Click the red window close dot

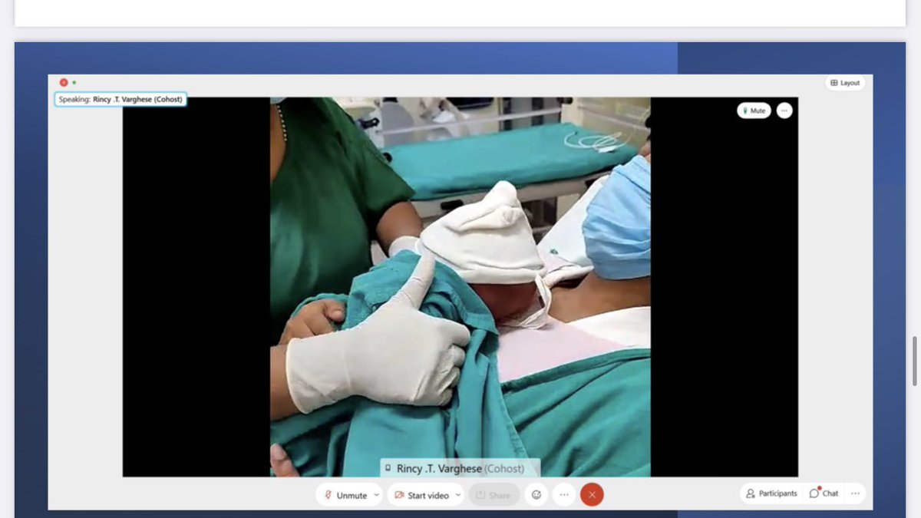click(64, 82)
